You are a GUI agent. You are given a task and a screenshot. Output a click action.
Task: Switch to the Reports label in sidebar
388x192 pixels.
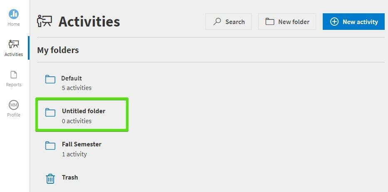pyautogui.click(x=14, y=85)
